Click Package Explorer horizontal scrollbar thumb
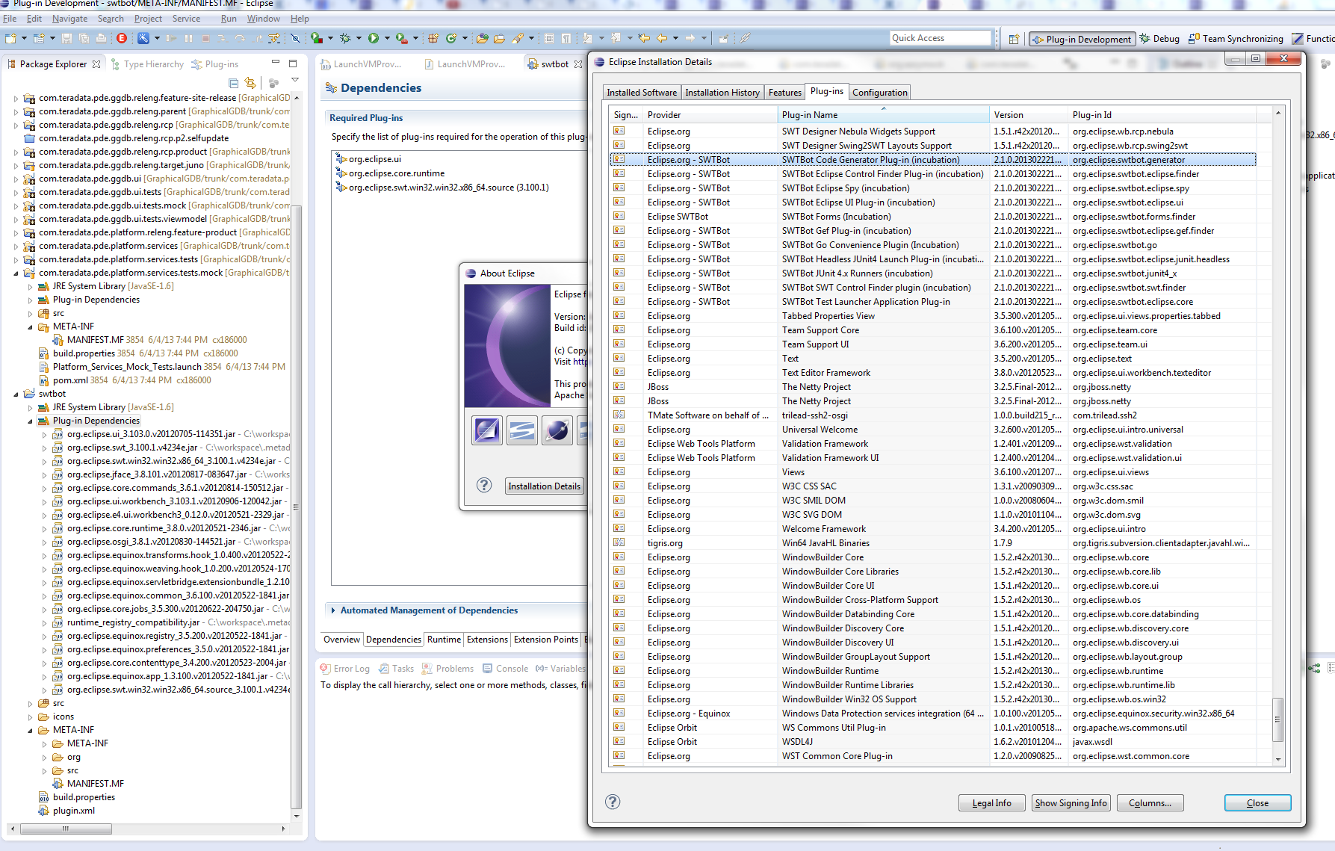The height and width of the screenshot is (851, 1335). (66, 829)
